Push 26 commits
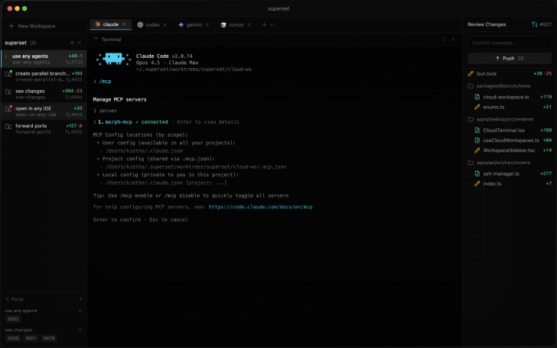Screen dimensions: 557x348 coord(510,58)
